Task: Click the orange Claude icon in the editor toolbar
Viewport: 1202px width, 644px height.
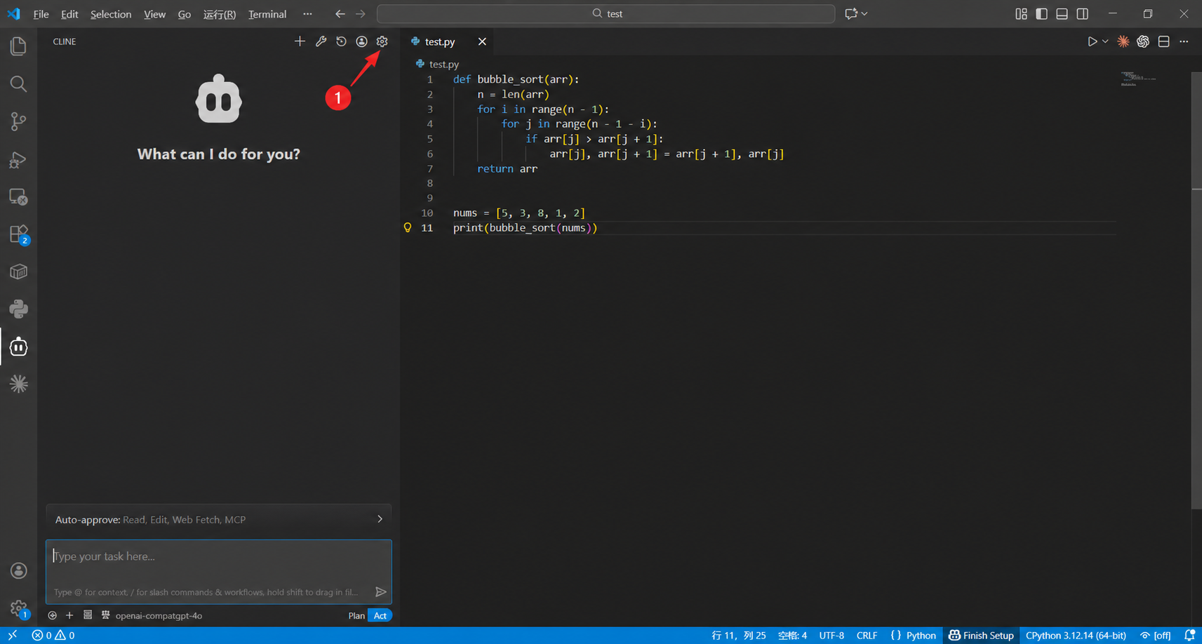Action: [x=1123, y=41]
